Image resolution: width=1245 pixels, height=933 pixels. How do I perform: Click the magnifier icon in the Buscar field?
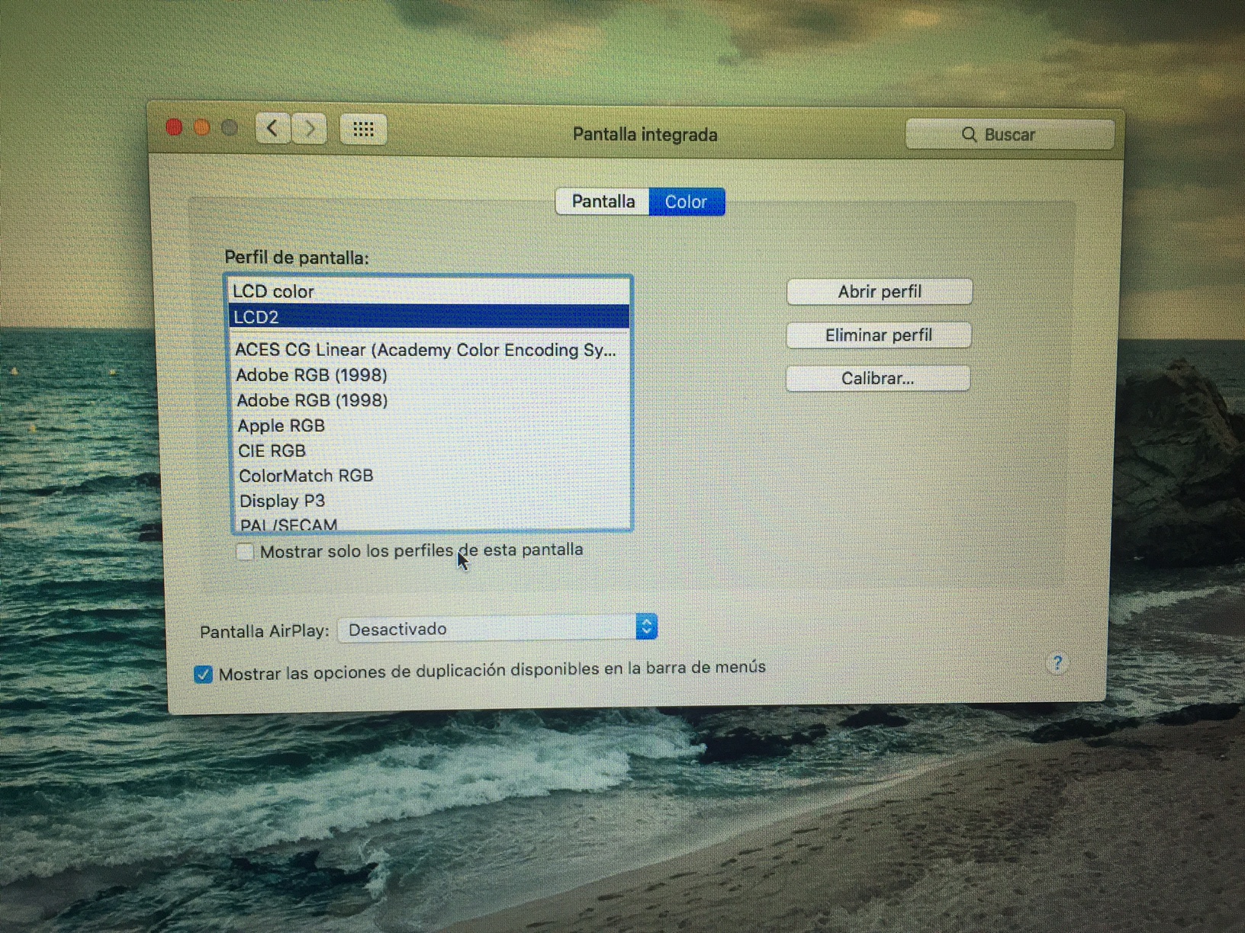(x=969, y=135)
